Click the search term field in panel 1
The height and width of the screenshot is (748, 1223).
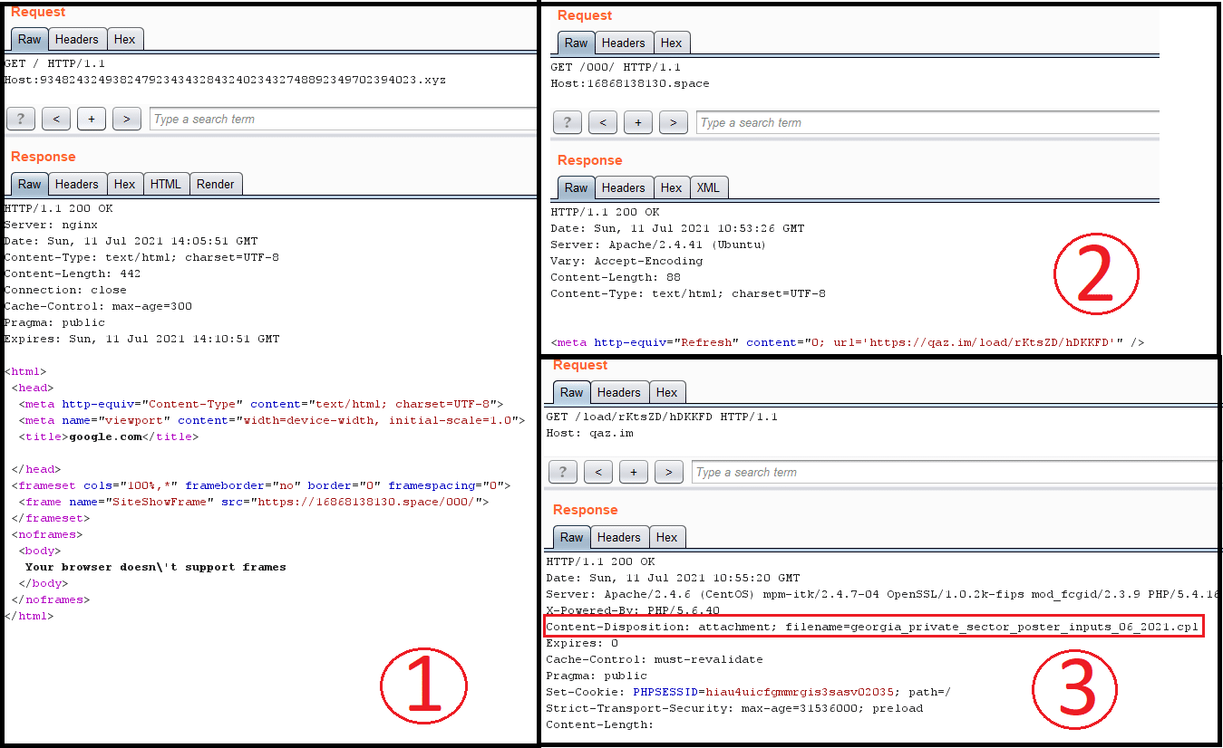(x=343, y=119)
